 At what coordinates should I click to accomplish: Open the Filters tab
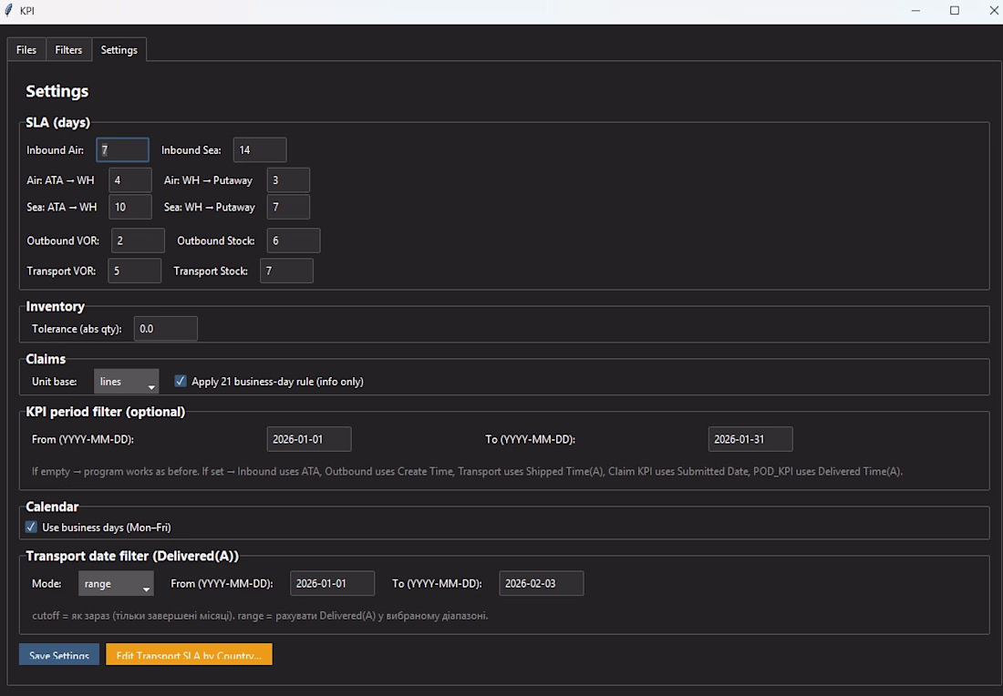click(68, 50)
